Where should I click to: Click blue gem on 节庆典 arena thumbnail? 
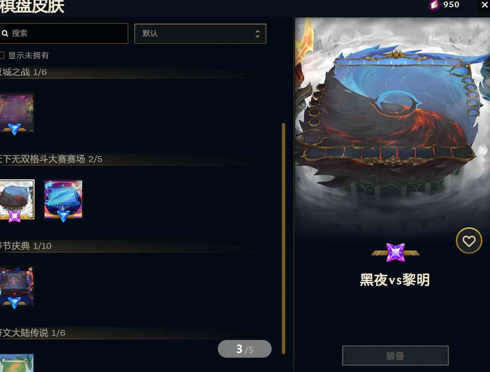click(14, 303)
